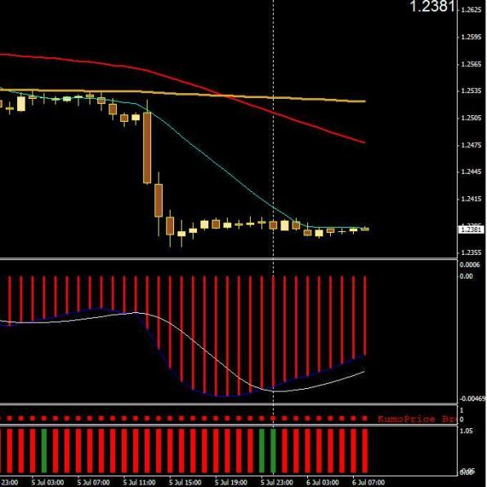Image resolution: width=487 pixels, height=487 pixels.
Task: Click the KumoPrice indicator label
Action: tap(417, 419)
